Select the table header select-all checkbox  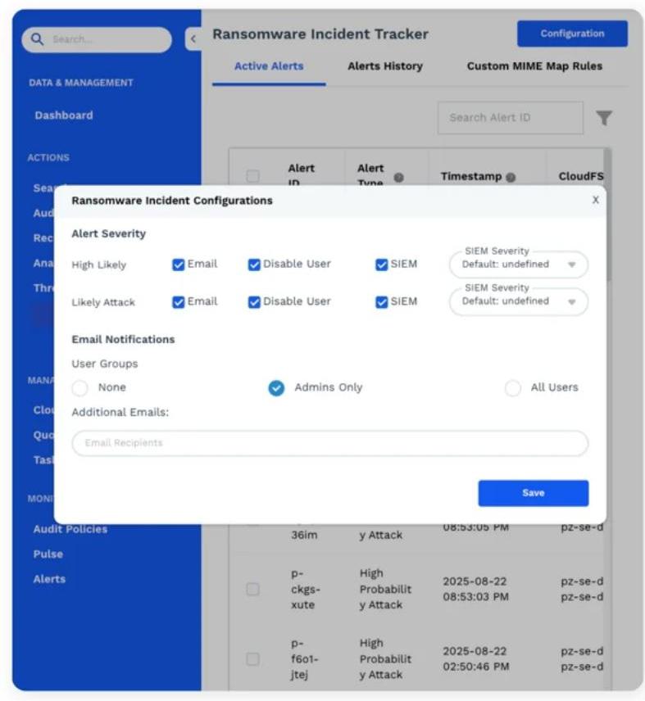pyautogui.click(x=252, y=176)
